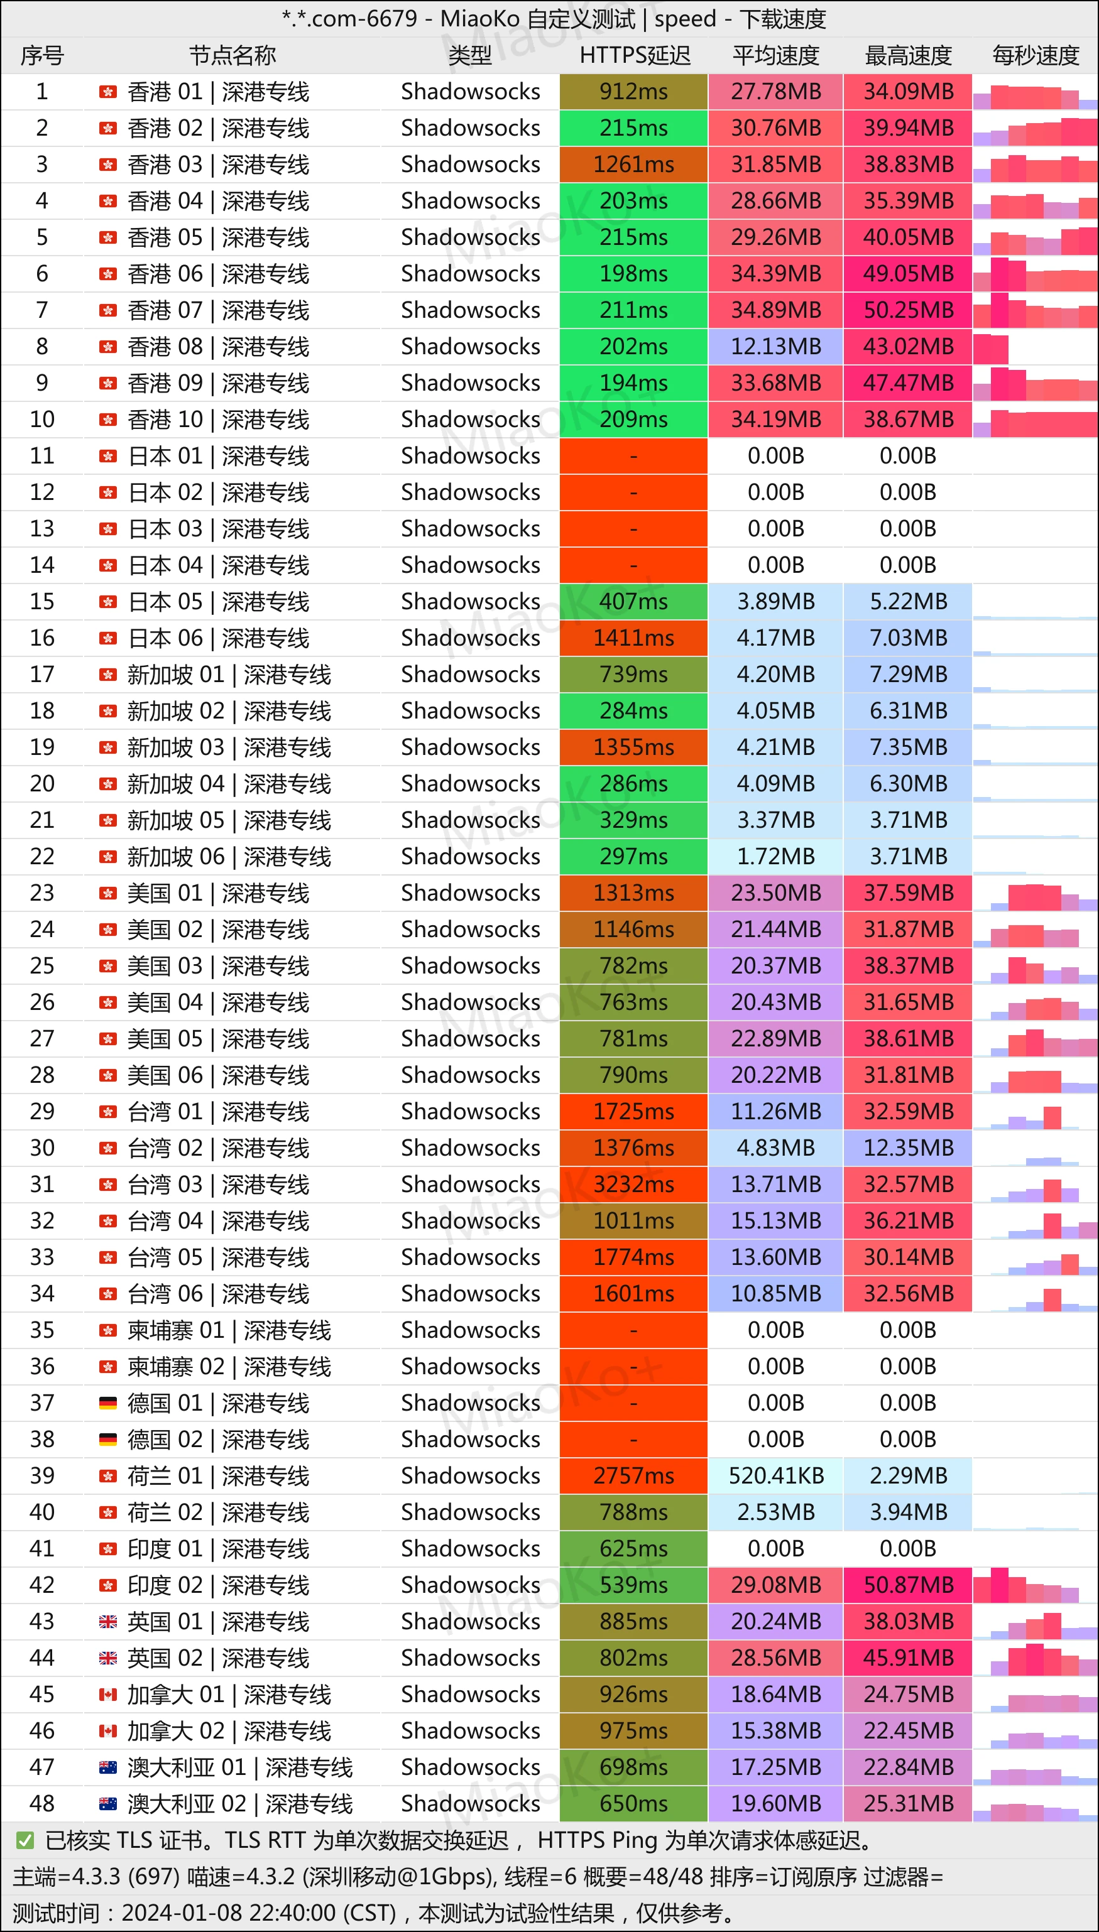Viewport: 1099px width, 1932px height.
Task: Click the flag icon beside 香港 01 node
Action: pyautogui.click(x=108, y=92)
